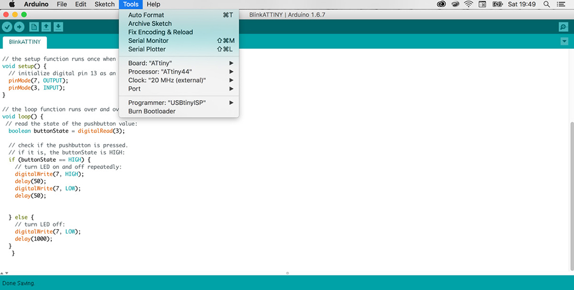
Task: Open the Help menu
Action: 153,4
